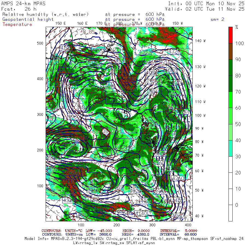Click the 'CONTOURS: UNITS=°C' red footer text
This screenshot has width=246, height=246.
pyautogui.click(x=62, y=231)
